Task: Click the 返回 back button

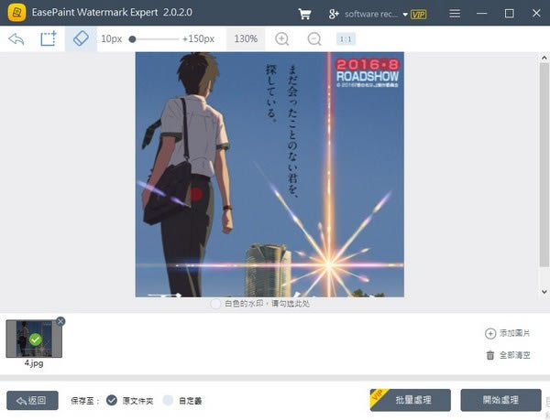Action: [x=32, y=400]
